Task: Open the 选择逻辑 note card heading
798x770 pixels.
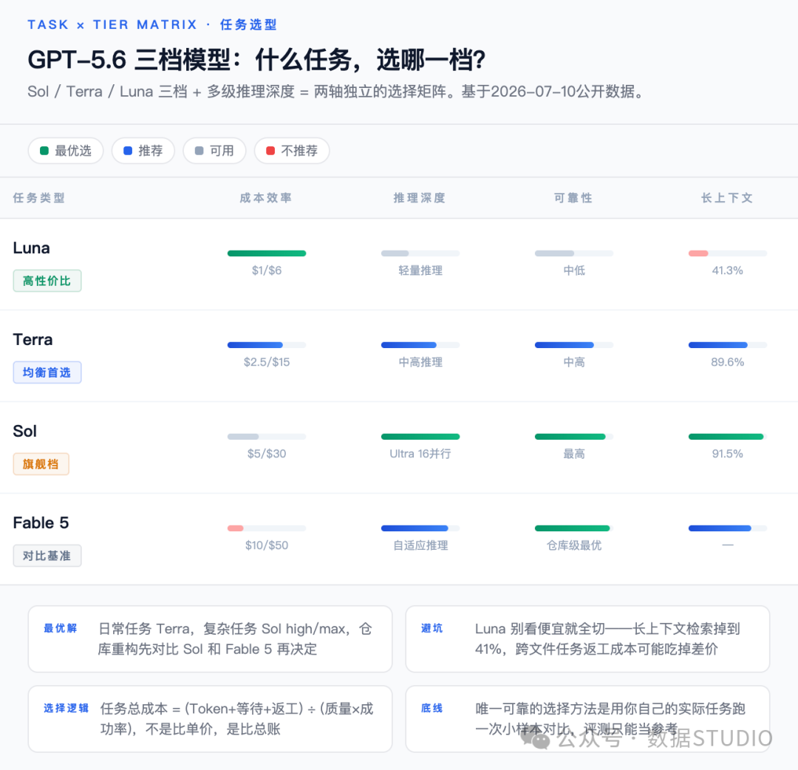Action: pyautogui.click(x=66, y=708)
